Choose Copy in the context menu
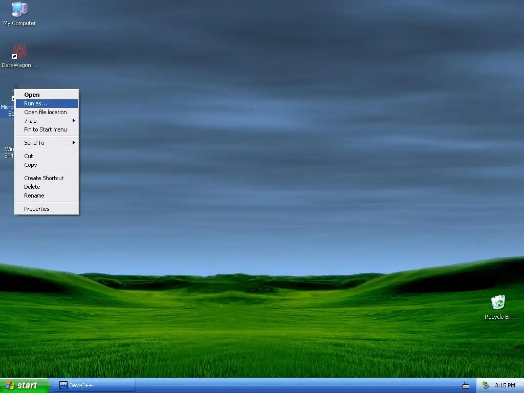Image resolution: width=524 pixels, height=393 pixels. (x=47, y=165)
